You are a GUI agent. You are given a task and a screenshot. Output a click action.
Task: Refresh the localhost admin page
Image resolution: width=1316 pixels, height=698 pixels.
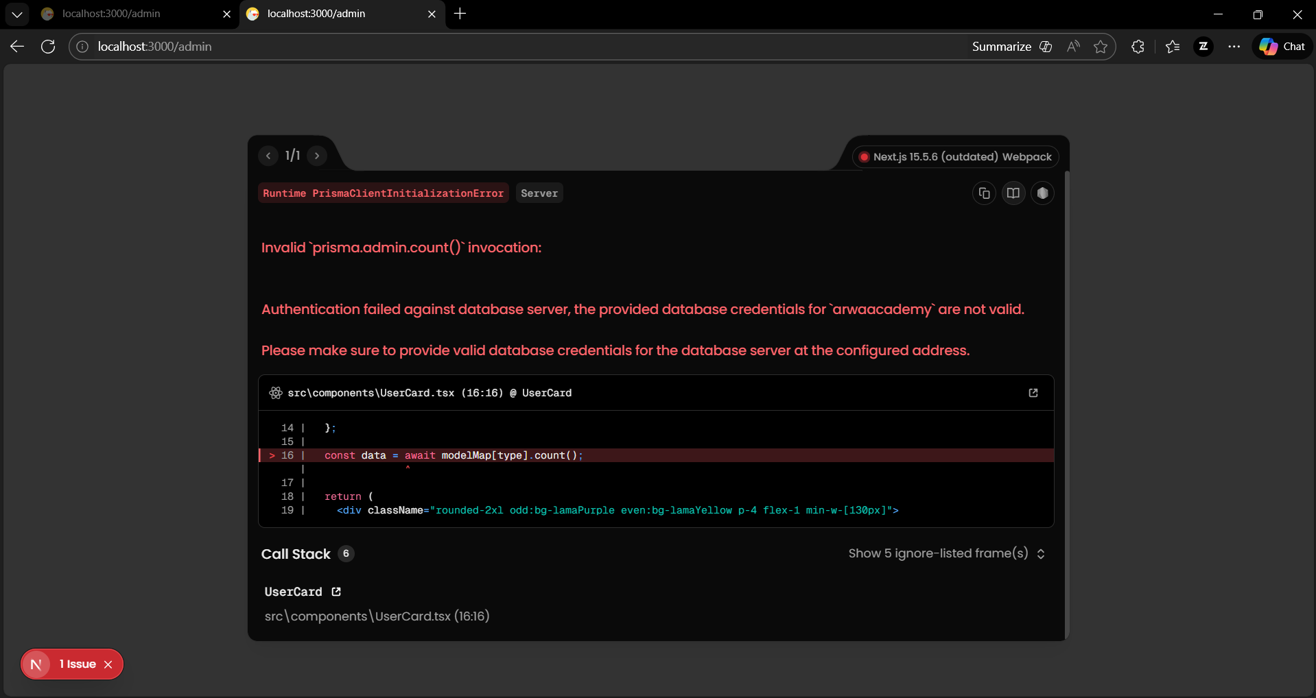tap(48, 47)
